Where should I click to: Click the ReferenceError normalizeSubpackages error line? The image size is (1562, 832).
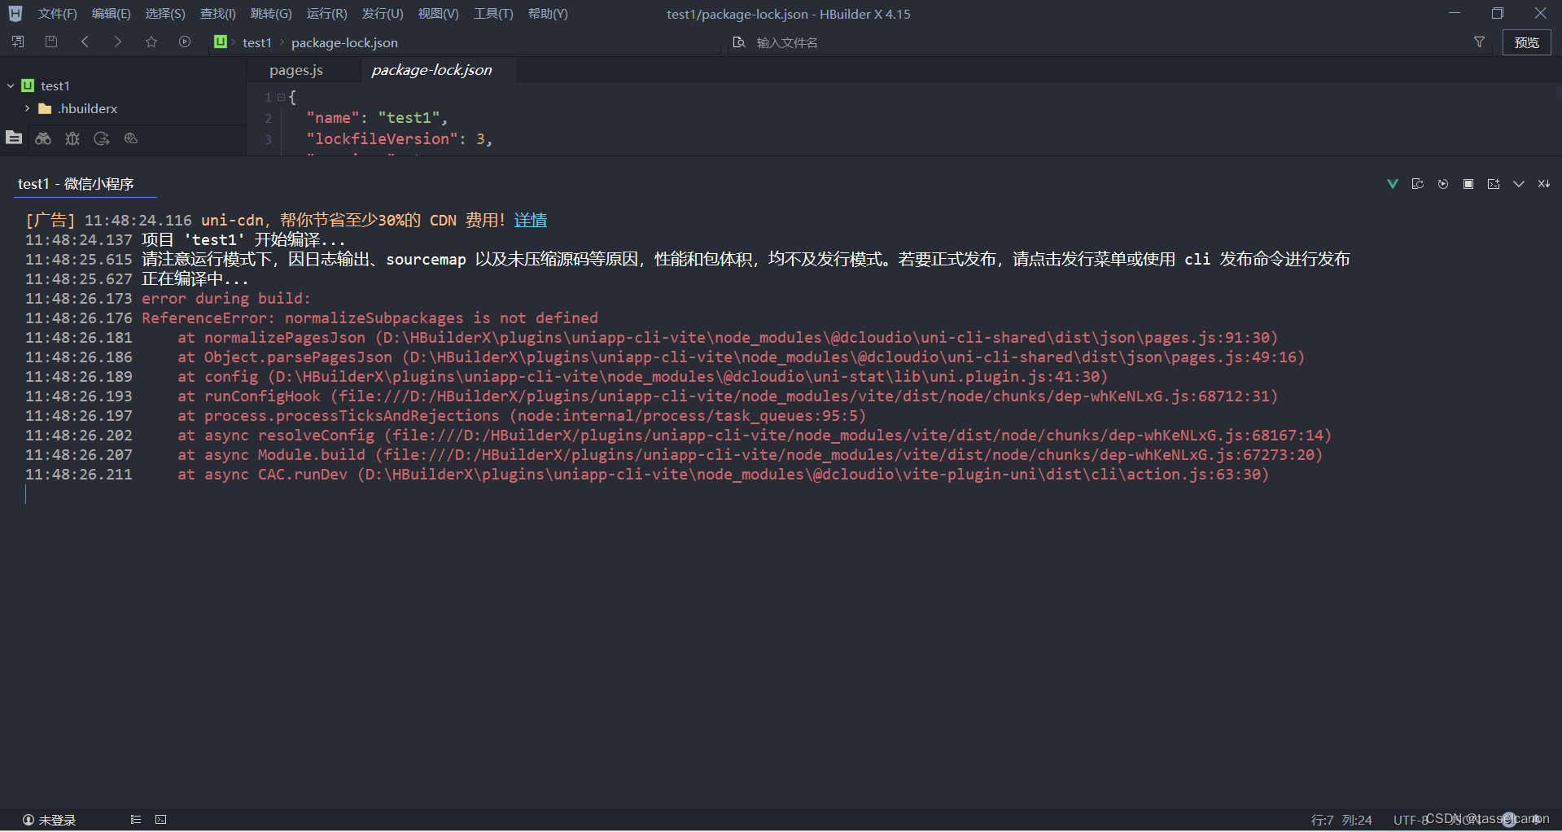pyautogui.click(x=370, y=317)
